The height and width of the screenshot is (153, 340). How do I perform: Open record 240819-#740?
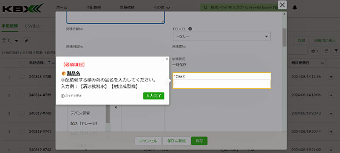coord(40,113)
